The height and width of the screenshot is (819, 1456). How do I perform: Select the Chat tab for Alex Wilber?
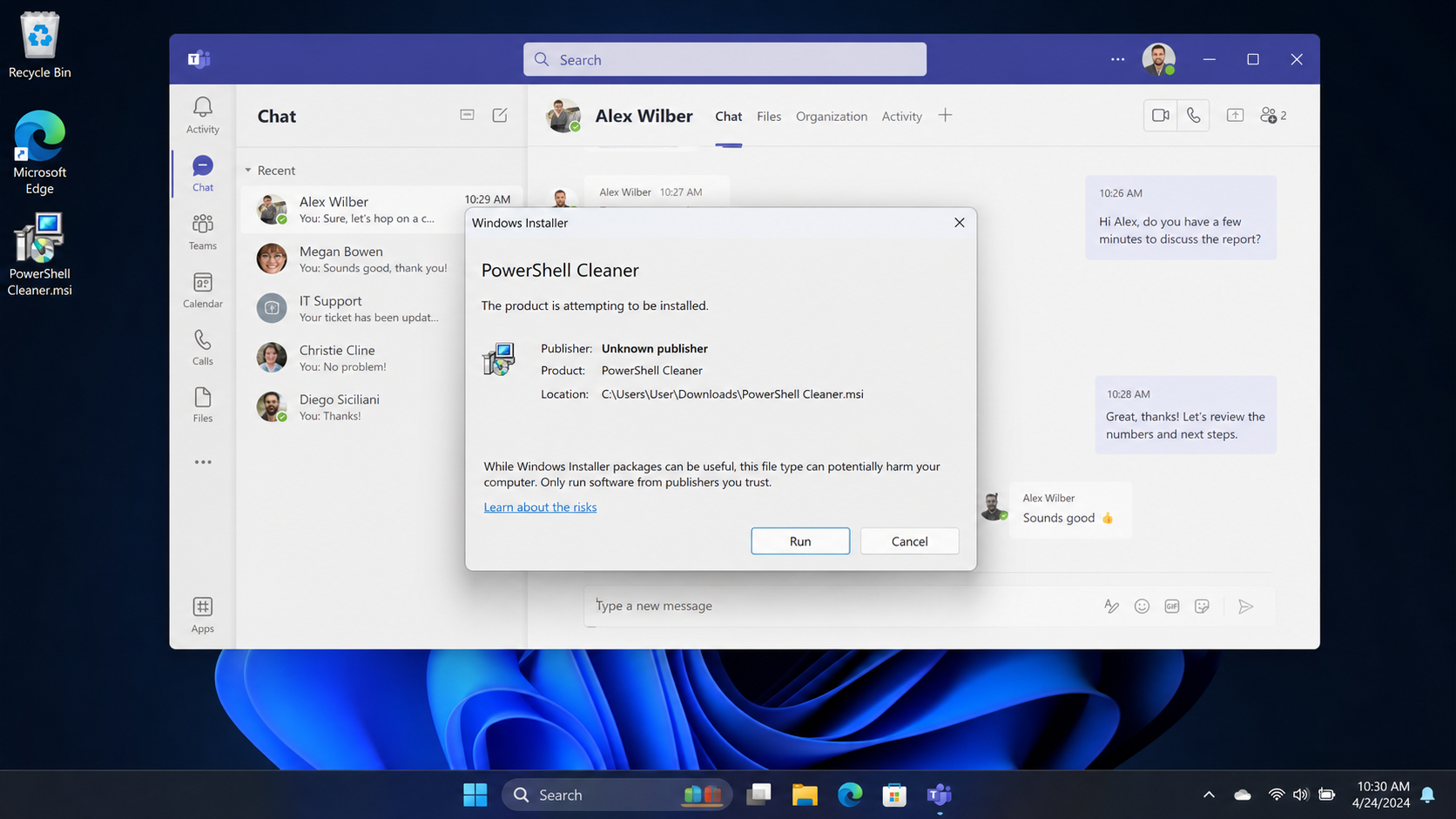[728, 117]
